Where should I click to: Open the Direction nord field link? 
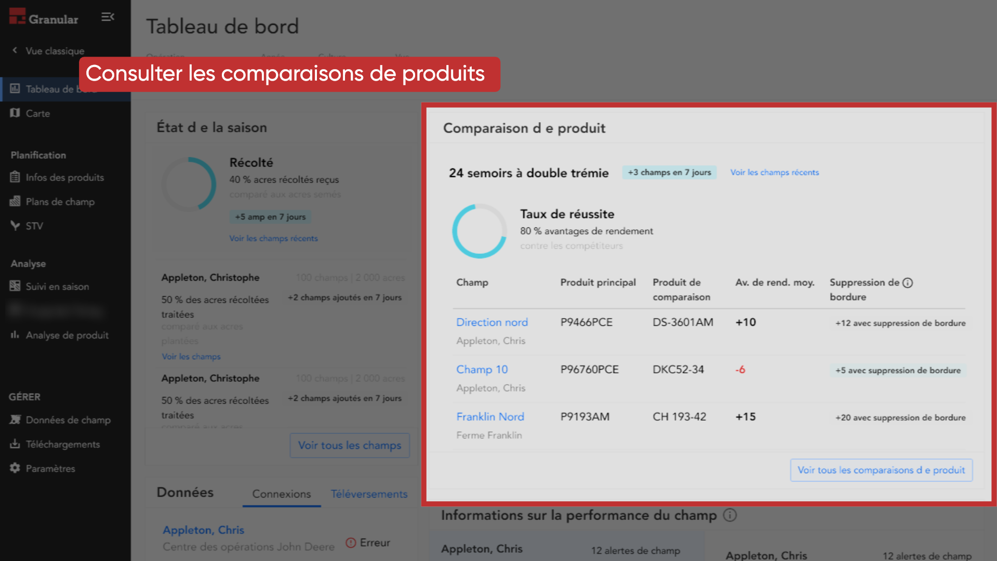pos(491,322)
